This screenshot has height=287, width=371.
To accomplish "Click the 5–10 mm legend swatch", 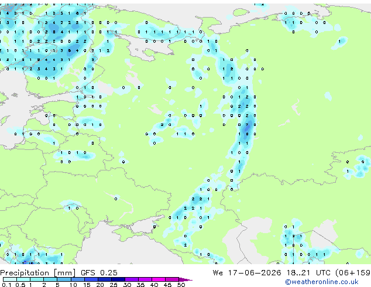I will [64, 279].
